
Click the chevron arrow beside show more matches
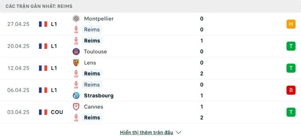click(178, 132)
